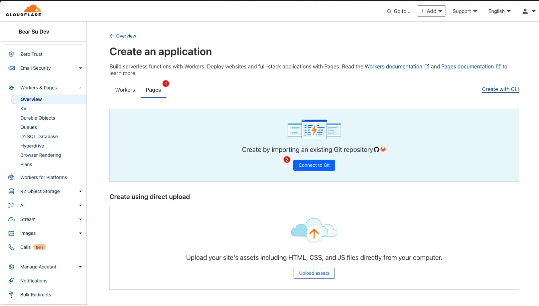Open the Create with CLI link
539x306 pixels.
click(x=500, y=89)
